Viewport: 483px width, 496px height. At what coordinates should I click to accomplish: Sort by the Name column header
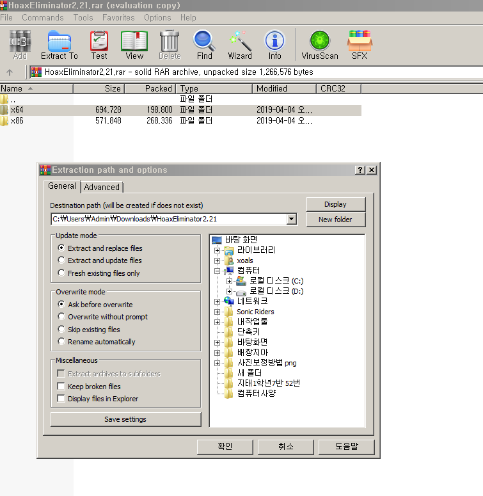[x=36, y=88]
